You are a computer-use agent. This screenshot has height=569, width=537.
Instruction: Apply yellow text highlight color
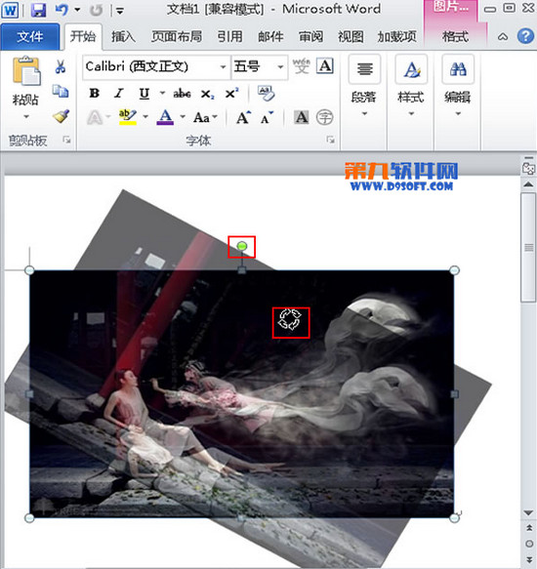pos(128,117)
